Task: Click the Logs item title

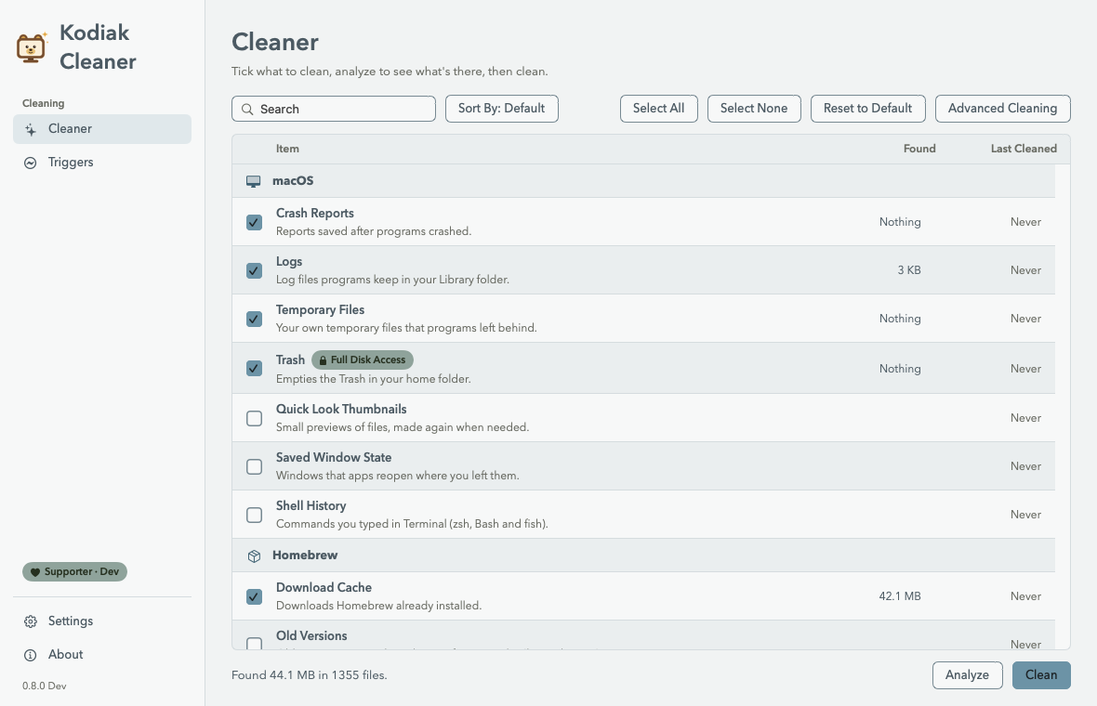Action: (289, 261)
